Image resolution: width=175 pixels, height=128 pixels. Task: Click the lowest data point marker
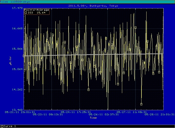click(x=141, y=104)
